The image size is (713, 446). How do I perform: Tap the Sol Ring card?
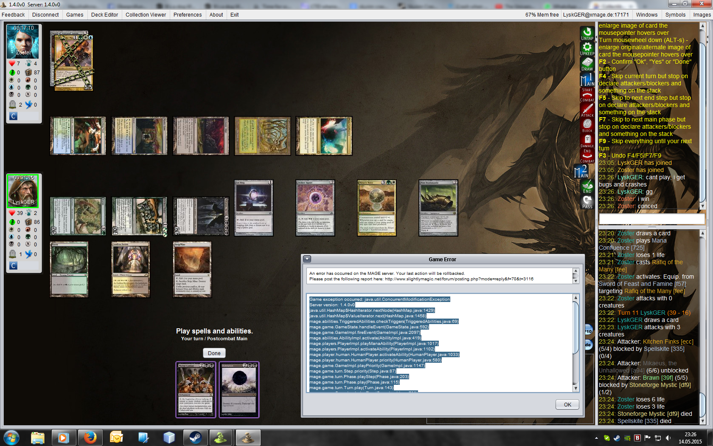pyautogui.click(x=254, y=208)
